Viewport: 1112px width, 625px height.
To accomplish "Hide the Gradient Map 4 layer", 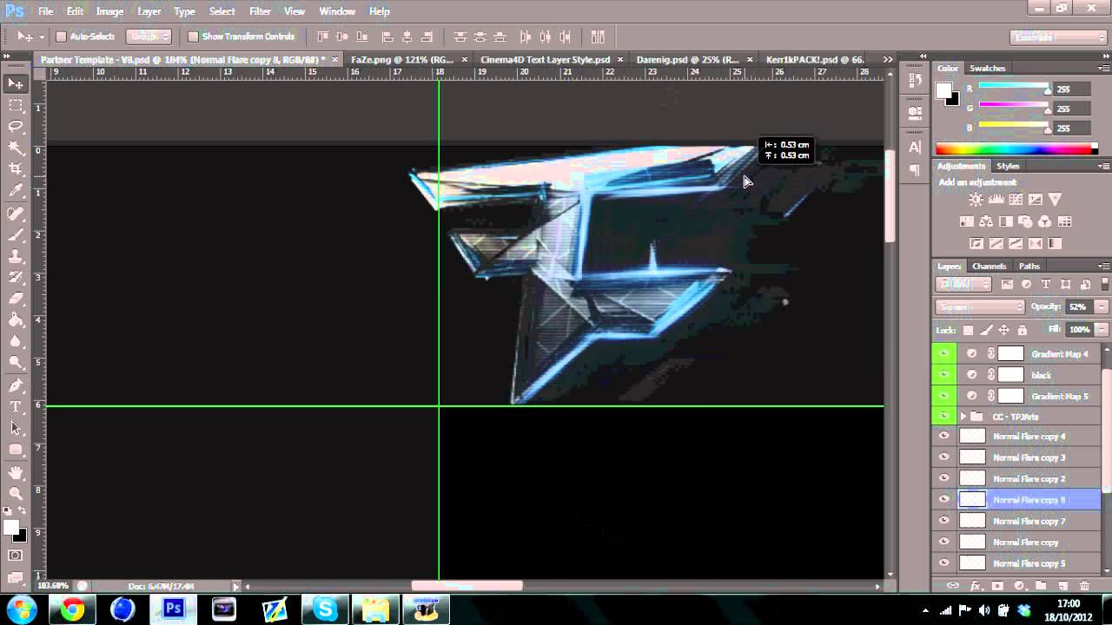I will pos(943,353).
